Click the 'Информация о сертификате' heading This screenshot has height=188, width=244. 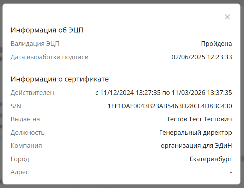tap(60, 79)
